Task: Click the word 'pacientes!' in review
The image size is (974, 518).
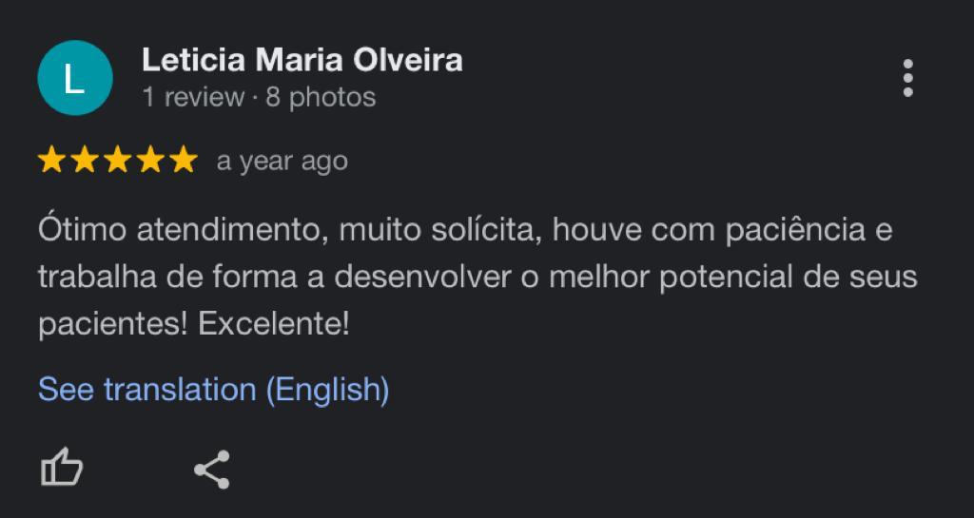Action: pos(113,325)
